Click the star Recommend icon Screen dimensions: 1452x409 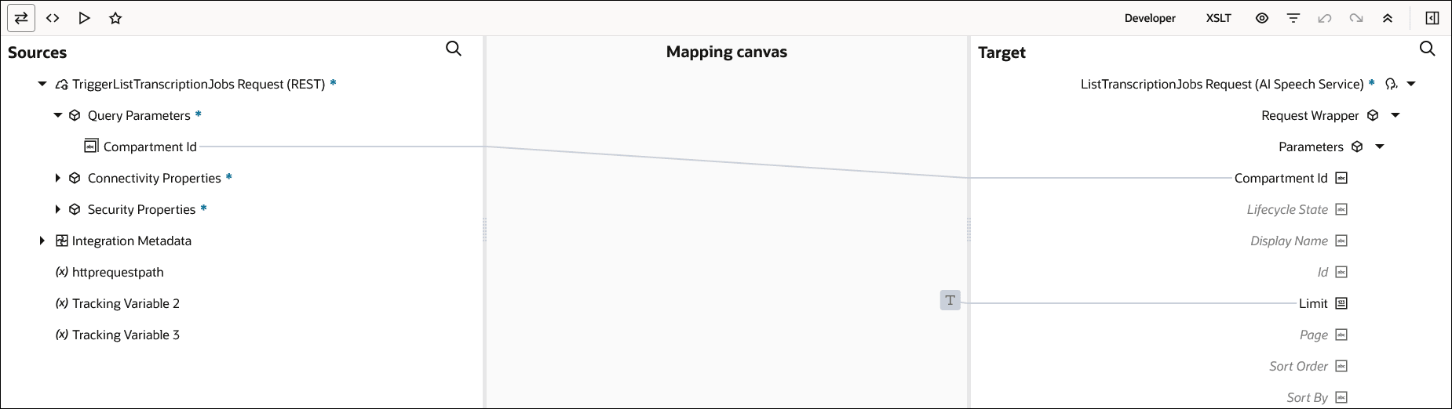tap(115, 18)
